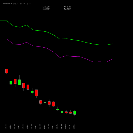Select the red candlestick above 18 Feb

tap(24, 86)
